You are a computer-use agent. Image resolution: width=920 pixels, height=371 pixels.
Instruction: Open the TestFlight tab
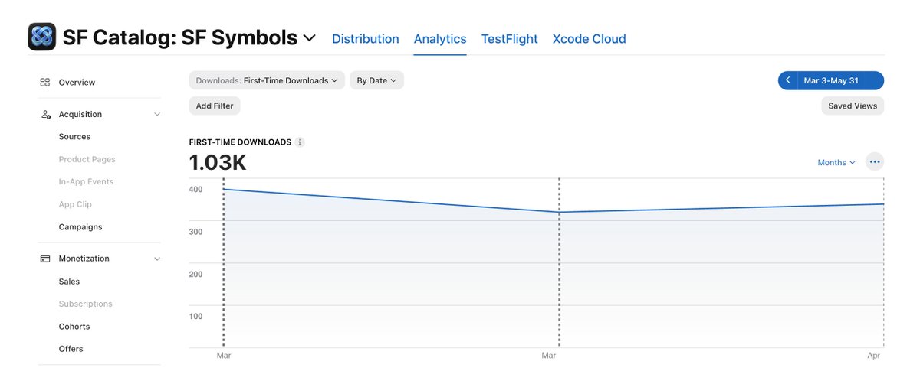point(510,39)
